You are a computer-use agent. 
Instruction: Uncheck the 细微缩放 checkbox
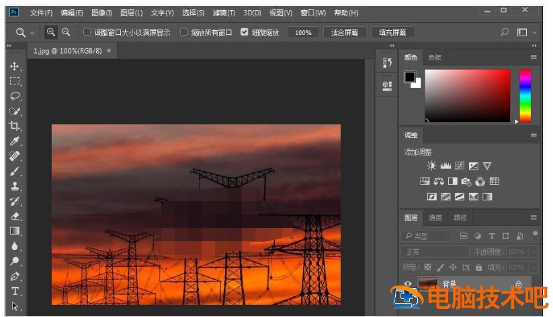(244, 32)
